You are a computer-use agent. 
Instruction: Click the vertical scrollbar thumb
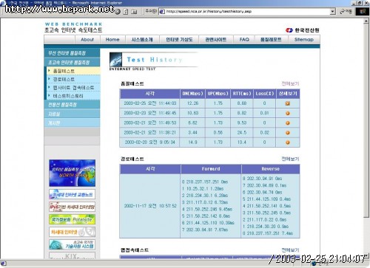366,120
